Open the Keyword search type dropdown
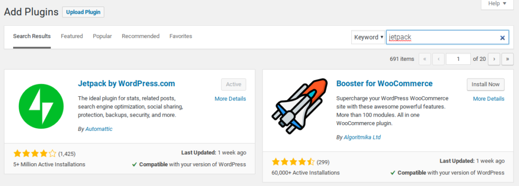The width and height of the screenshot is (519, 186). coord(368,38)
